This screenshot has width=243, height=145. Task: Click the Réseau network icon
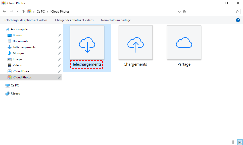pyautogui.click(x=8, y=93)
